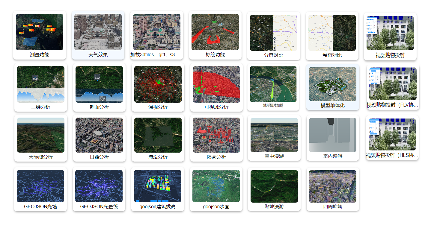
Task: Open the 分屏对比 split-screen demo
Action: pyautogui.click(x=273, y=33)
